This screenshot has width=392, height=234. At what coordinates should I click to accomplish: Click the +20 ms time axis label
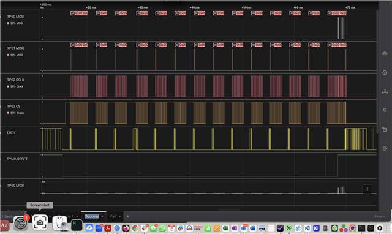tap(91, 7)
